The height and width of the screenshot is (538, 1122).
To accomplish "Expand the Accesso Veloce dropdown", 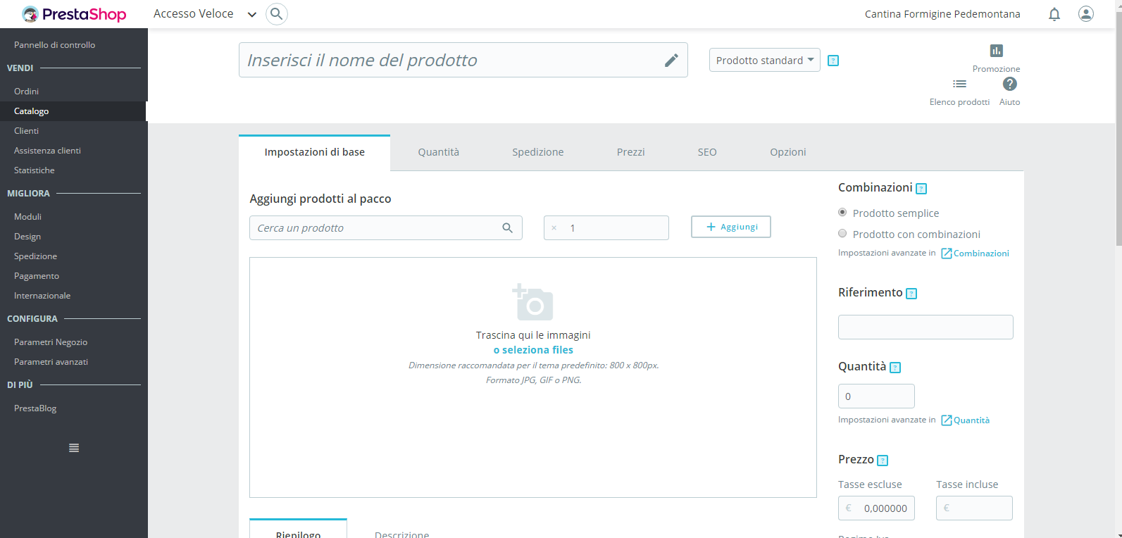I will (x=204, y=14).
